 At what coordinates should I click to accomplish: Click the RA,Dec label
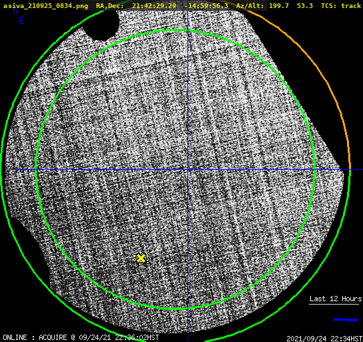click(x=109, y=6)
